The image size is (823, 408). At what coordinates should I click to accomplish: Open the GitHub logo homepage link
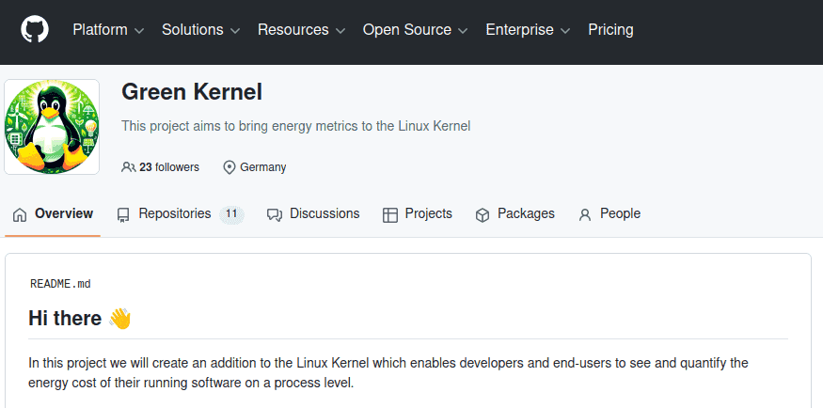click(x=35, y=29)
